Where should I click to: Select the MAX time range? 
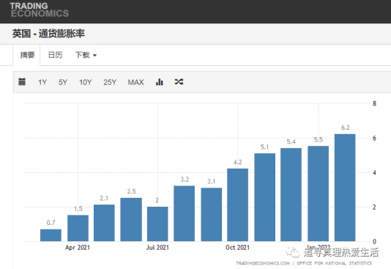coord(135,82)
